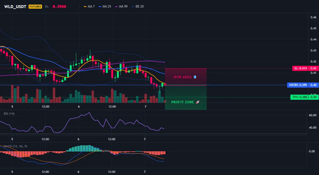Image resolution: width=319 pixels, height=175 pixels.
Task: Click date 6 on price chart time axis
Action: pyautogui.click(x=79, y=107)
